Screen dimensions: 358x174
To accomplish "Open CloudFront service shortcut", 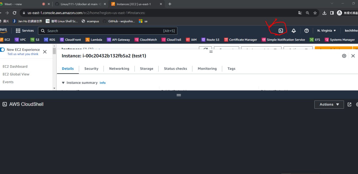I will pos(70,40).
